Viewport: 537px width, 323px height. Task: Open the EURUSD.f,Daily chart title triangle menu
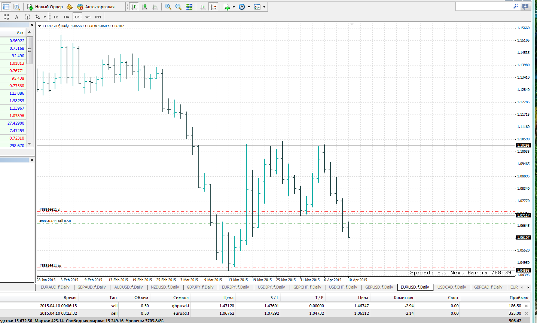coord(39,26)
